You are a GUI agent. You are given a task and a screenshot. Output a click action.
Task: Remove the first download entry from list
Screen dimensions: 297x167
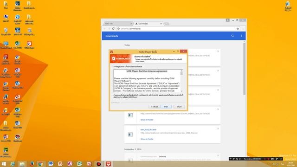click(218, 51)
